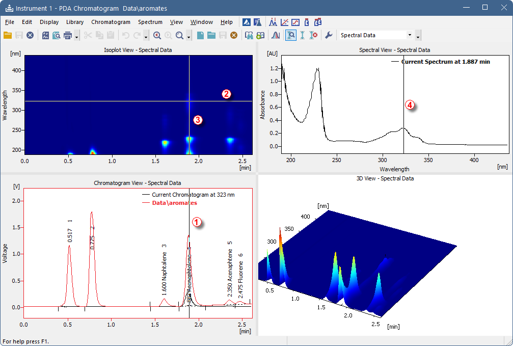Open the View menu

click(x=176, y=22)
